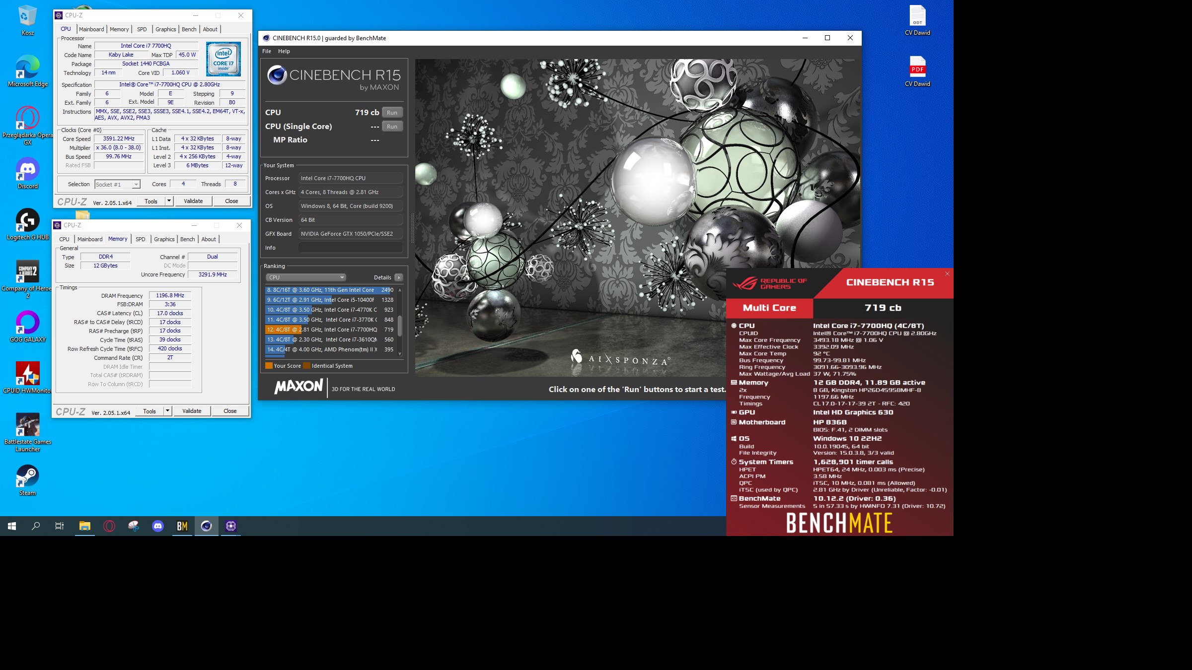Click the Info input field in Cinebench
Viewport: 1192px width, 670px height.
(x=351, y=248)
